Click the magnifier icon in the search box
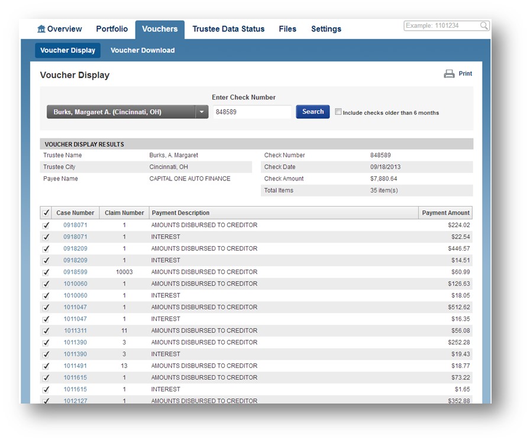The height and width of the screenshot is (442, 530). tap(484, 26)
